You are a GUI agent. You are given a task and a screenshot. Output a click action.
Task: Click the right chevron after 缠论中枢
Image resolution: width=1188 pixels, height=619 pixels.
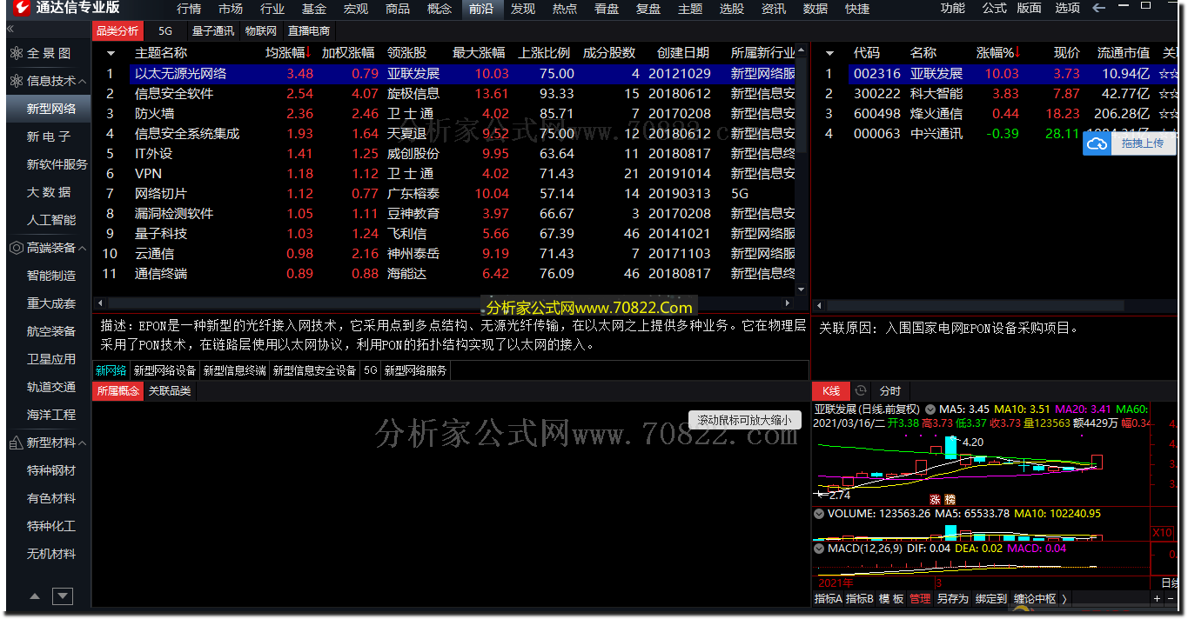1064,598
